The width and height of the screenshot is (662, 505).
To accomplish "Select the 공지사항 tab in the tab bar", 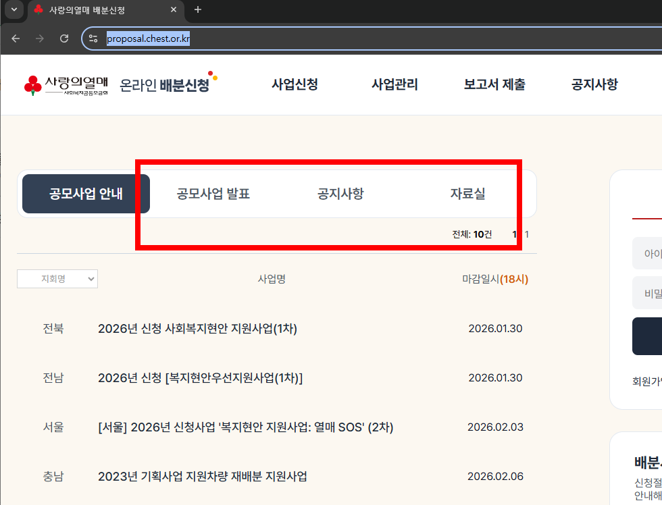I will (340, 192).
